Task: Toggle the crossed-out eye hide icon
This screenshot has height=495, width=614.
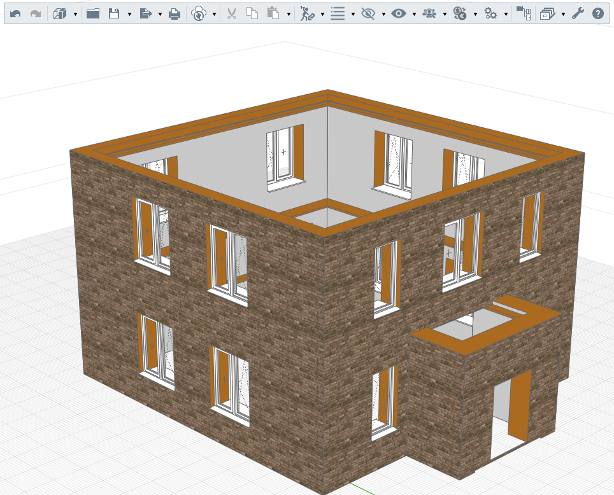Action: [x=368, y=14]
